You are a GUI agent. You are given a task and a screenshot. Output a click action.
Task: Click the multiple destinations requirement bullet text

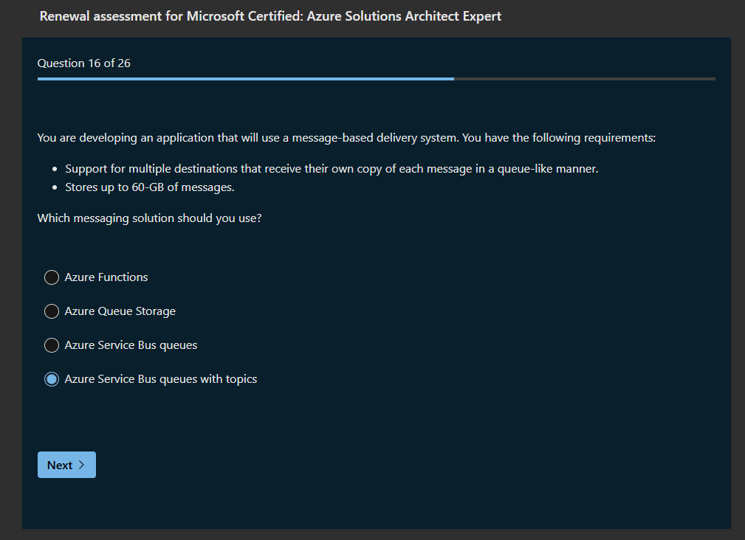point(332,169)
